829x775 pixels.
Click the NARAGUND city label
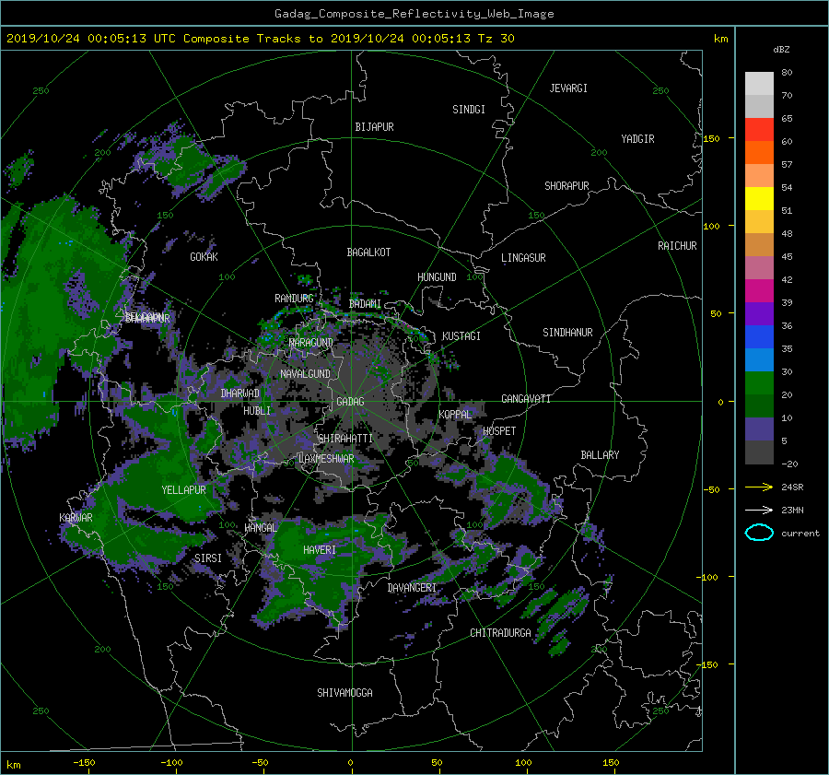coord(311,343)
